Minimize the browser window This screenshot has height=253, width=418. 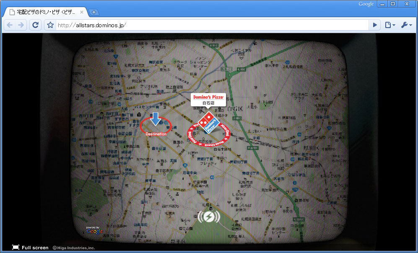tap(382, 4)
